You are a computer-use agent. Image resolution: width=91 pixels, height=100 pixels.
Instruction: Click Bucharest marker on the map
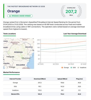(x=22, y=58)
